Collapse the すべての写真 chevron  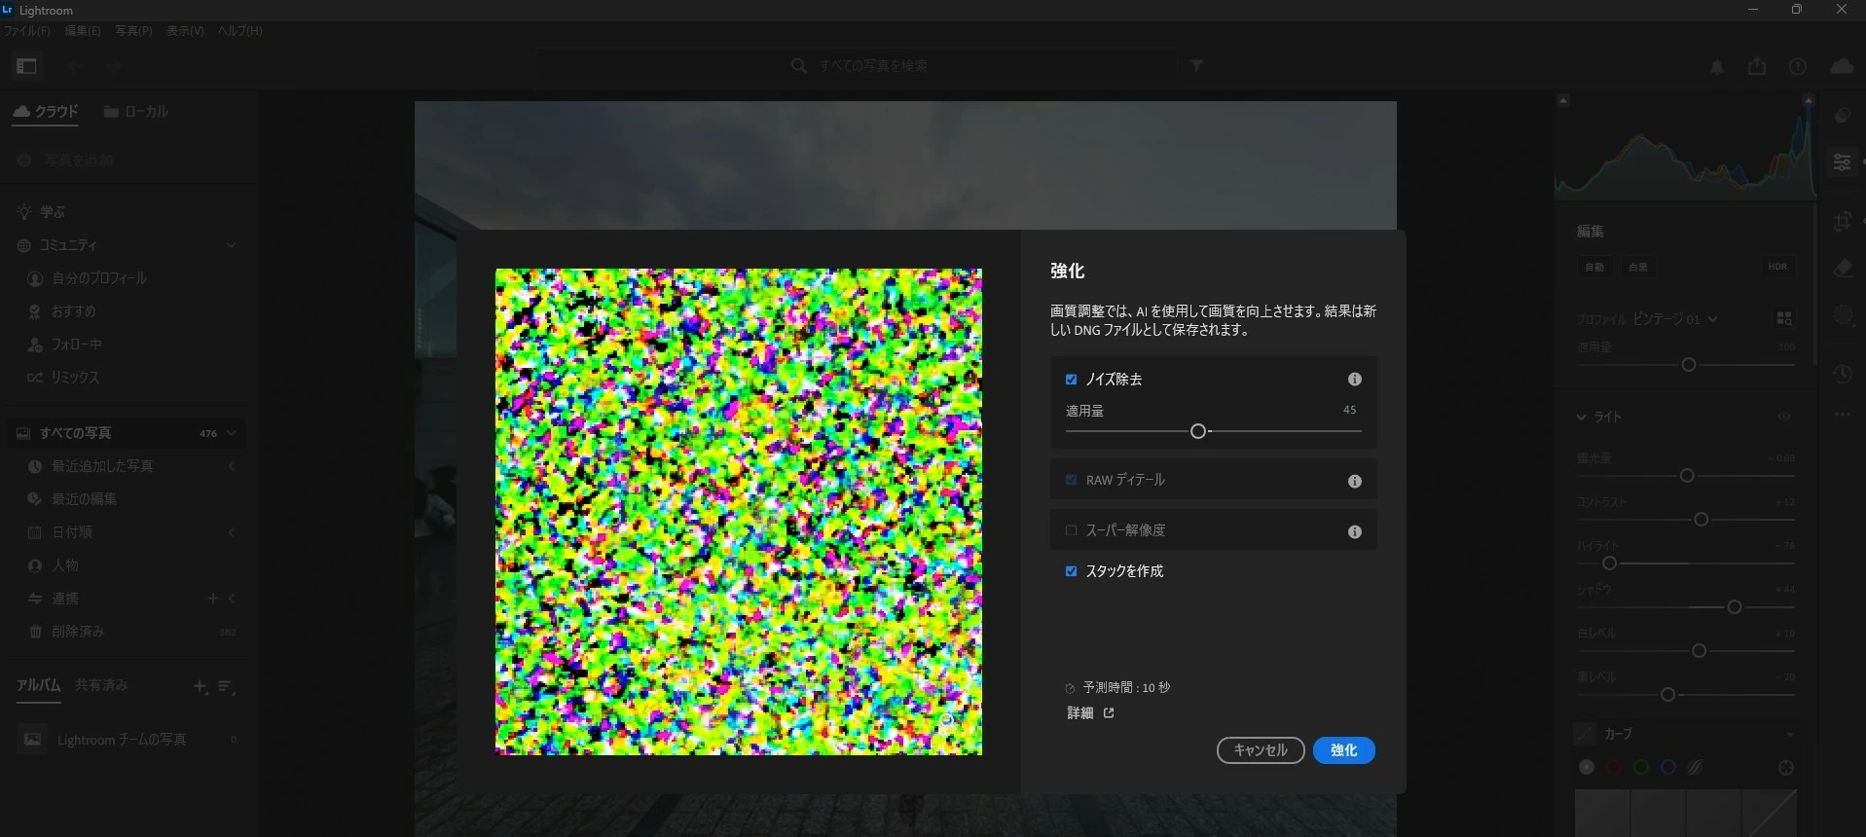point(231,433)
